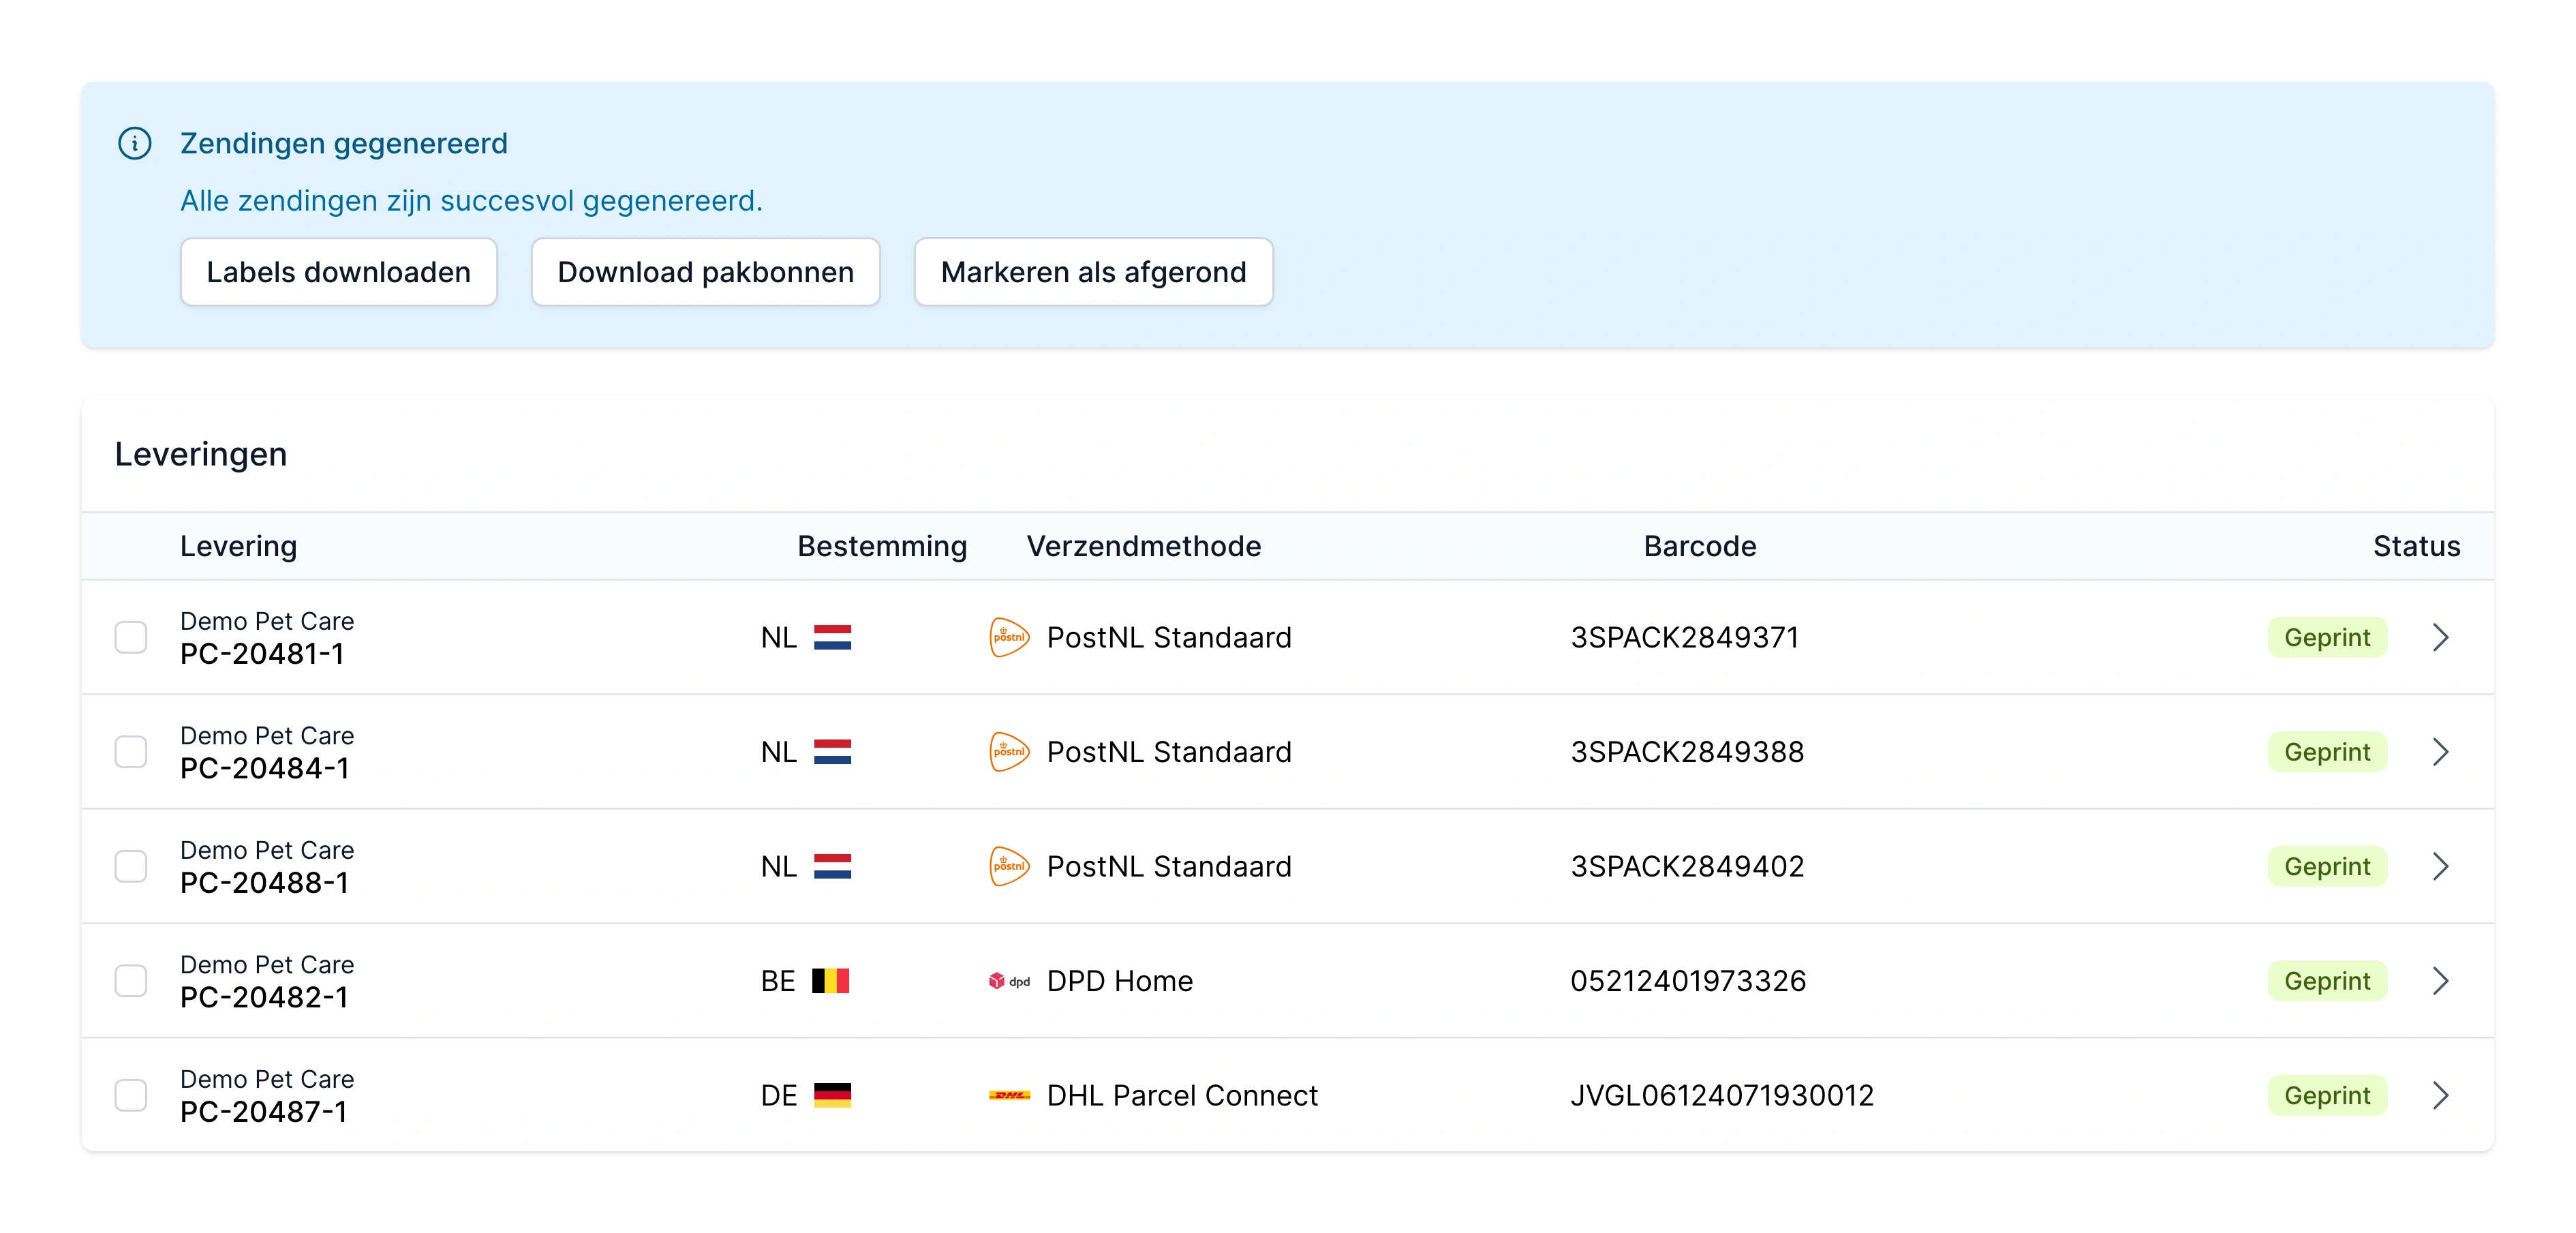Viewport: 2576px width, 1233px height.
Task: Enable the checkbox for delivery PC-20487-1
Action: [131, 1096]
